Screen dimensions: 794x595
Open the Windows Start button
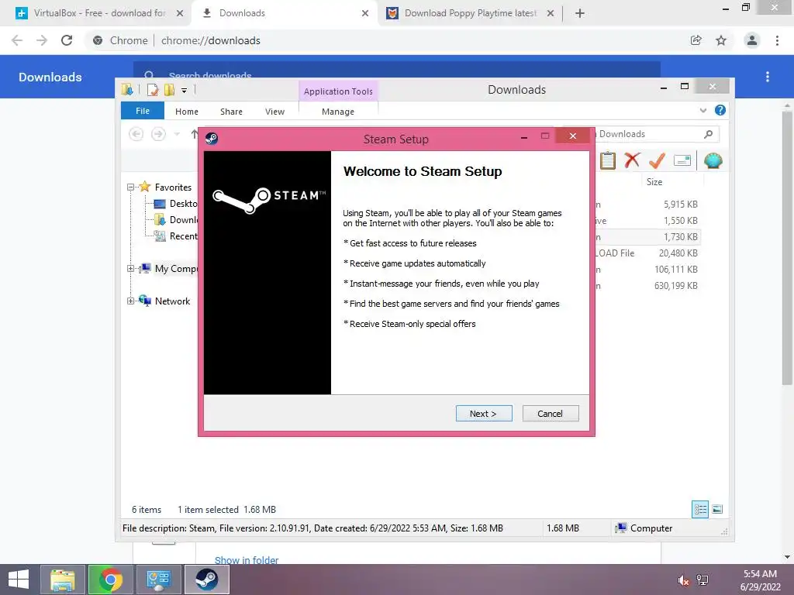(19, 580)
